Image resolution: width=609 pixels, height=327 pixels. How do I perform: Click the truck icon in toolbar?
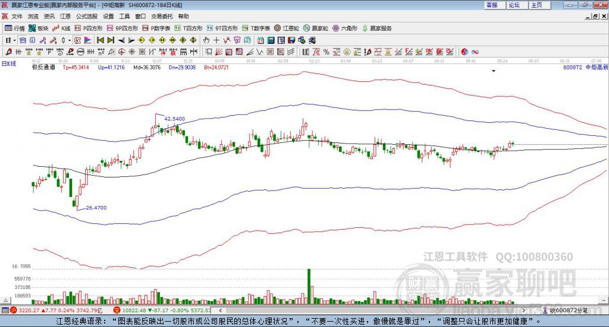pyautogui.click(x=312, y=40)
